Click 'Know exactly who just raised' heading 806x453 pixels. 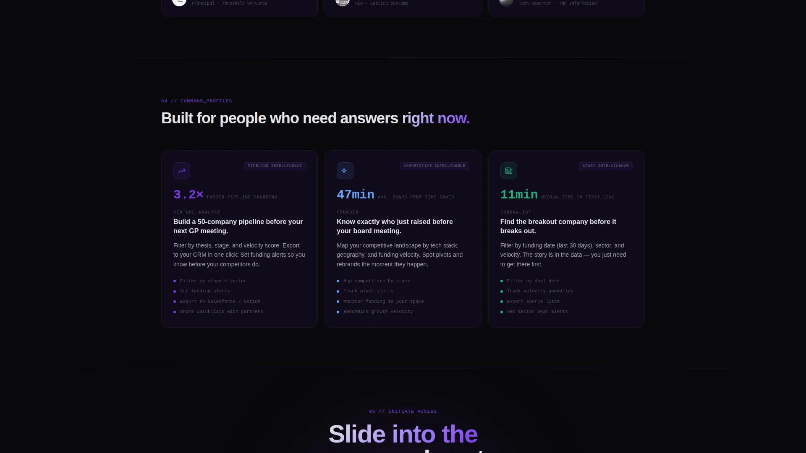pyautogui.click(x=395, y=226)
